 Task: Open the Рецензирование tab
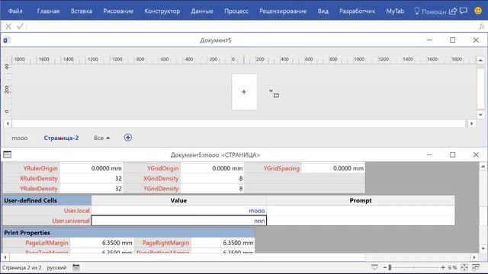coord(283,11)
